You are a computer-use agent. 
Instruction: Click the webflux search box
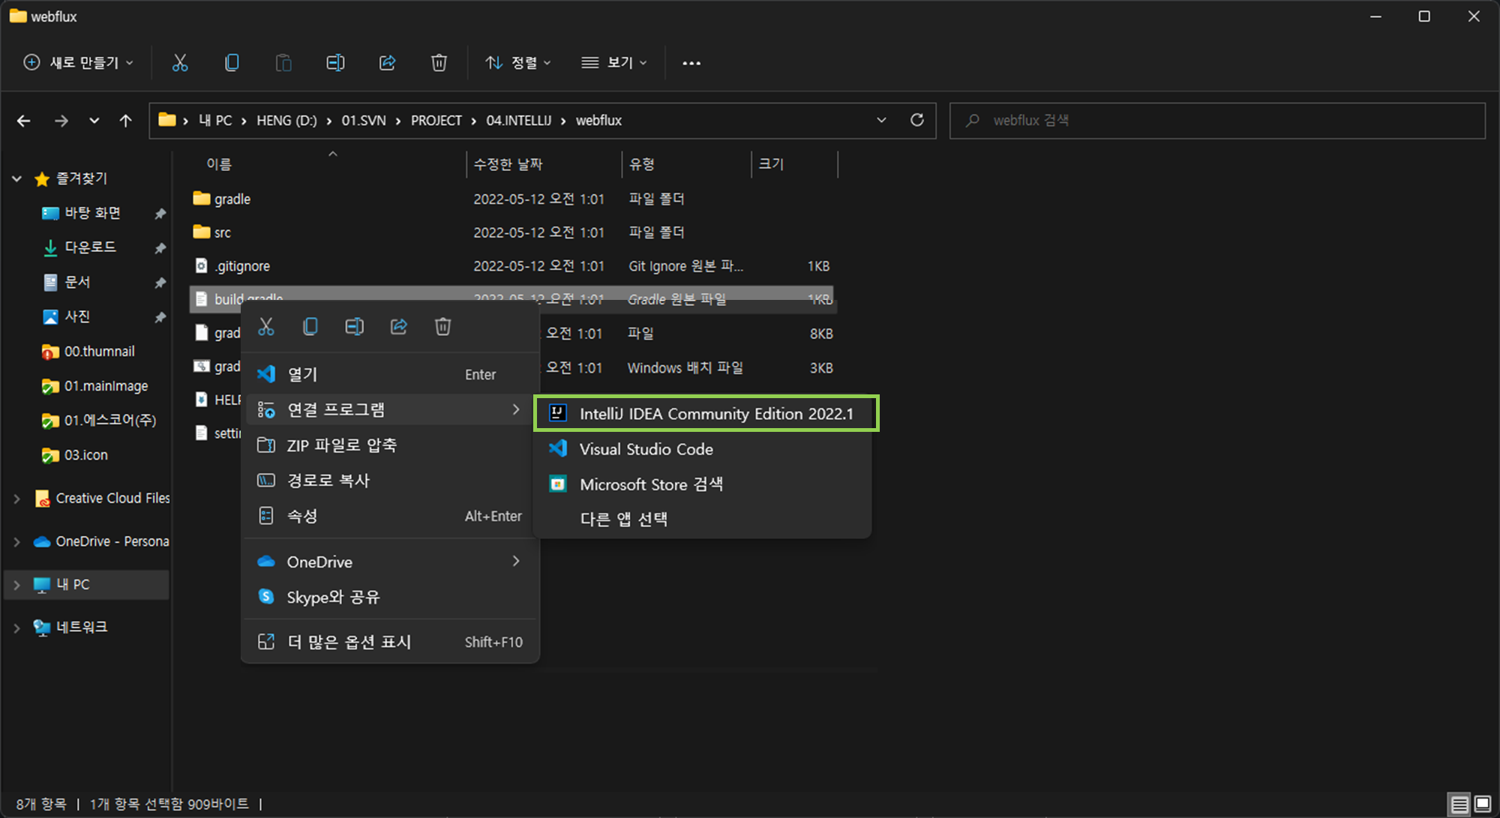point(1216,121)
